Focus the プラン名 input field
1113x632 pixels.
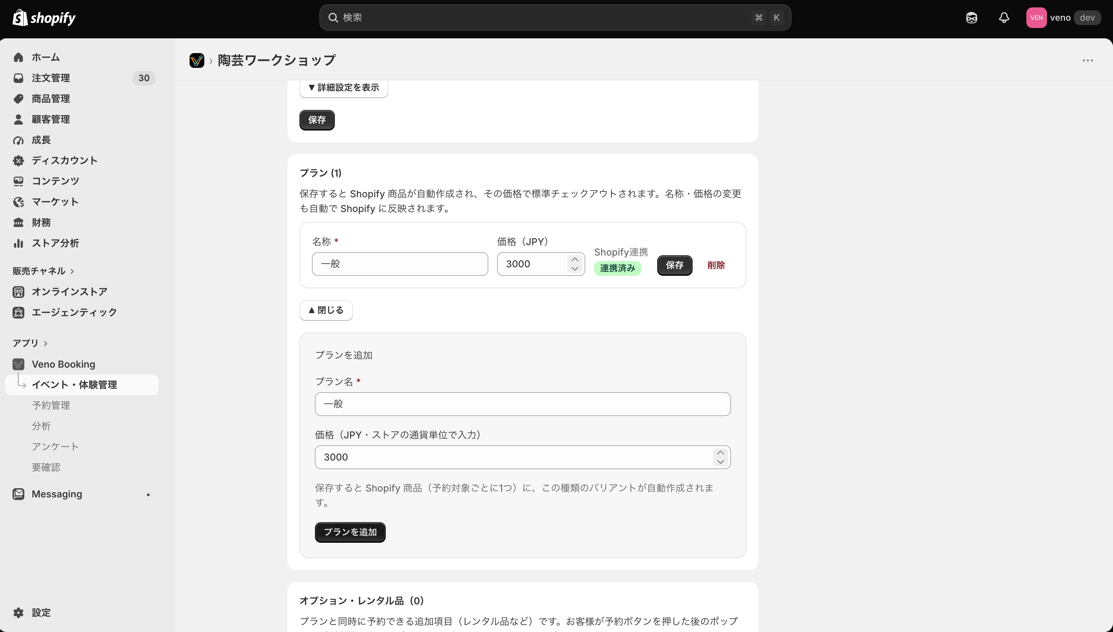[x=523, y=404]
